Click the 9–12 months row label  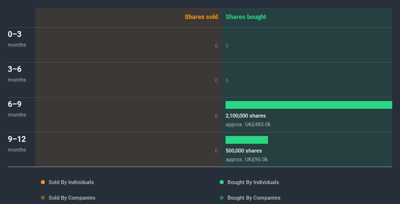point(17,144)
